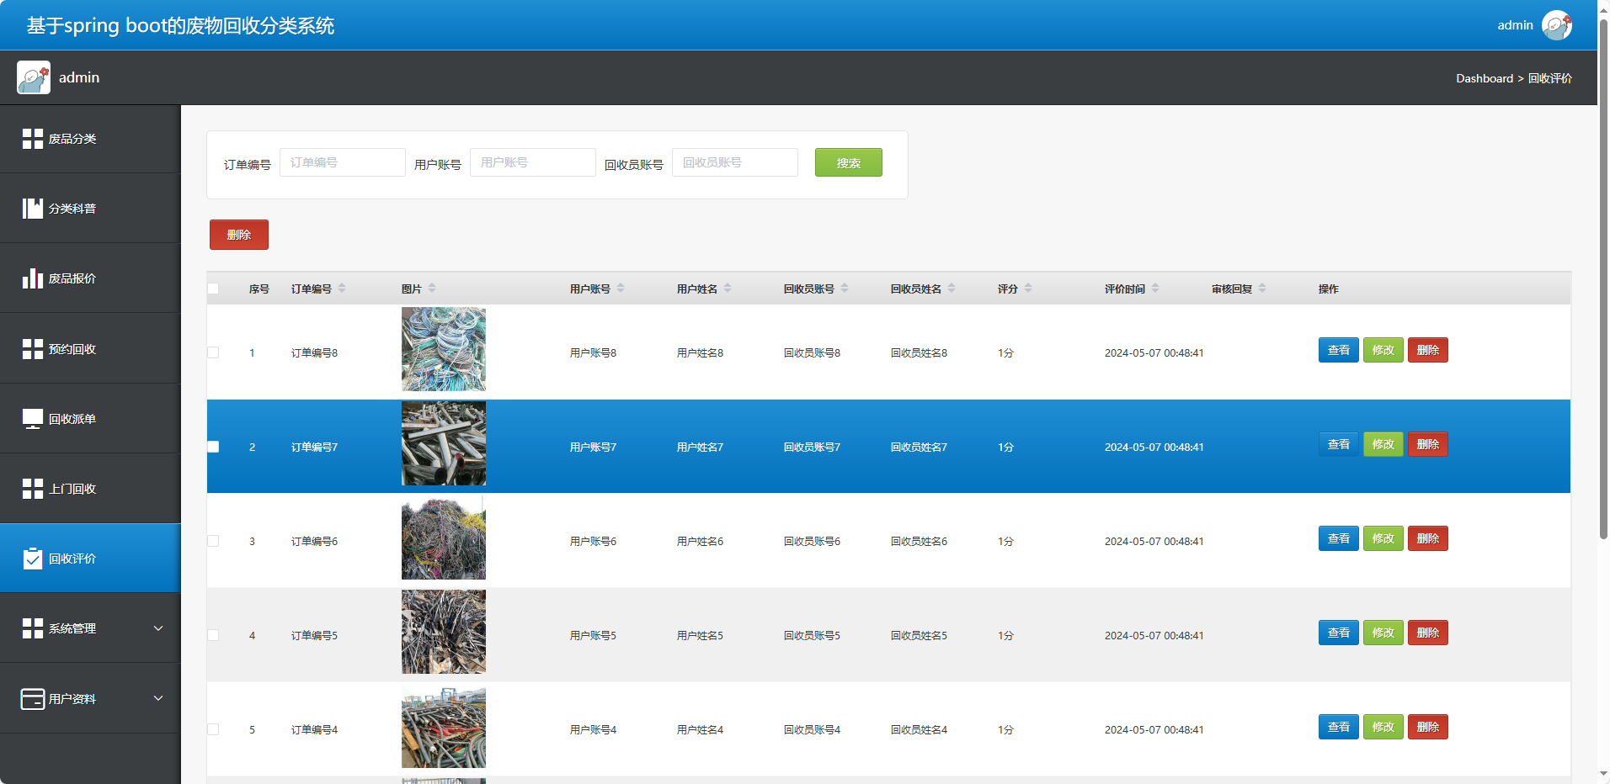Screen dimensions: 1610x784
Task: Sort by 审核回复 column sort icon
Action: pyautogui.click(x=1262, y=289)
